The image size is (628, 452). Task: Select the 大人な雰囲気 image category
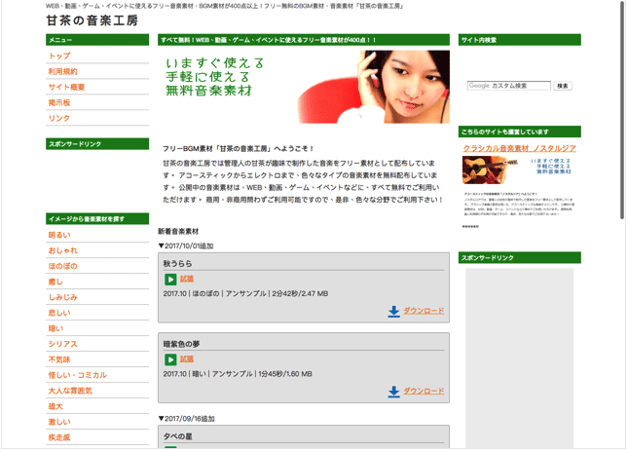[70, 391]
